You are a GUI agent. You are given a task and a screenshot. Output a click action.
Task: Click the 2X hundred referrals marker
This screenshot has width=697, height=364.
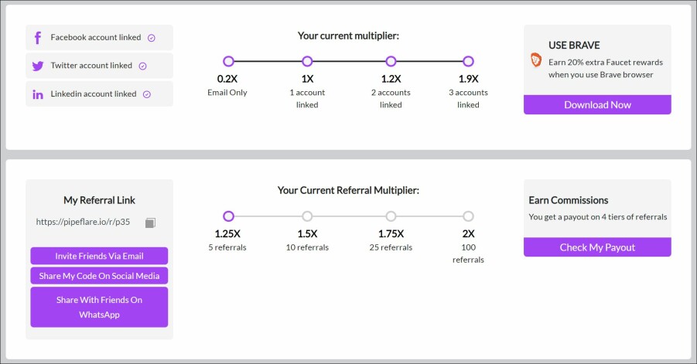(468, 216)
